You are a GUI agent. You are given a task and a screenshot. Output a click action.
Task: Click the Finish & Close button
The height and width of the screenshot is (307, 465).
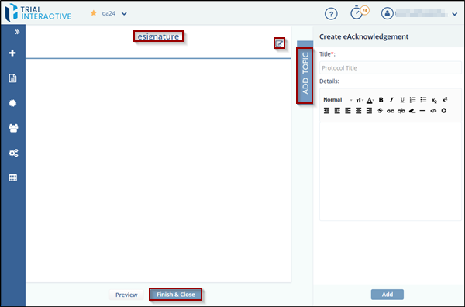click(x=176, y=295)
